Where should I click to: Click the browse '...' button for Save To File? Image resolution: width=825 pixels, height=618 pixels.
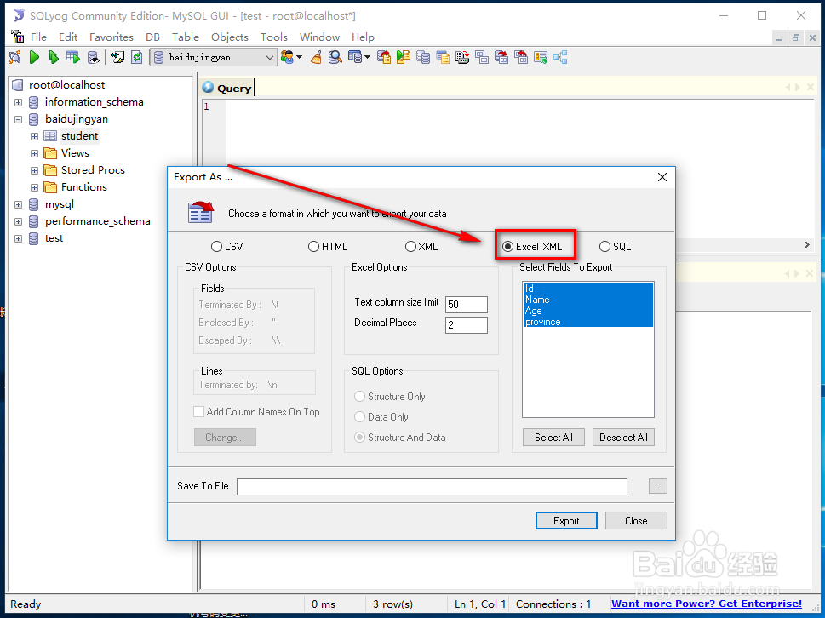click(x=657, y=487)
